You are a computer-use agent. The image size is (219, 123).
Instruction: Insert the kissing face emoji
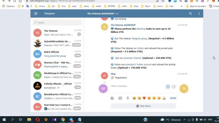139,98
